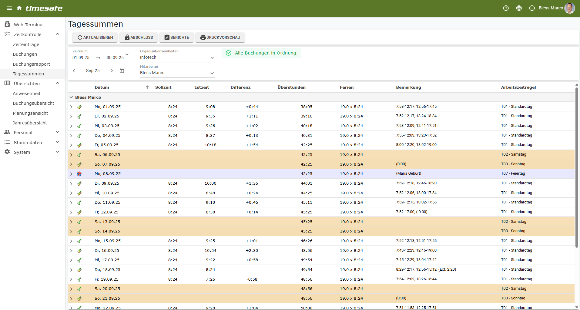Screen dimensions: 580x310
Task: Go to previous month arrow
Action: [74, 71]
